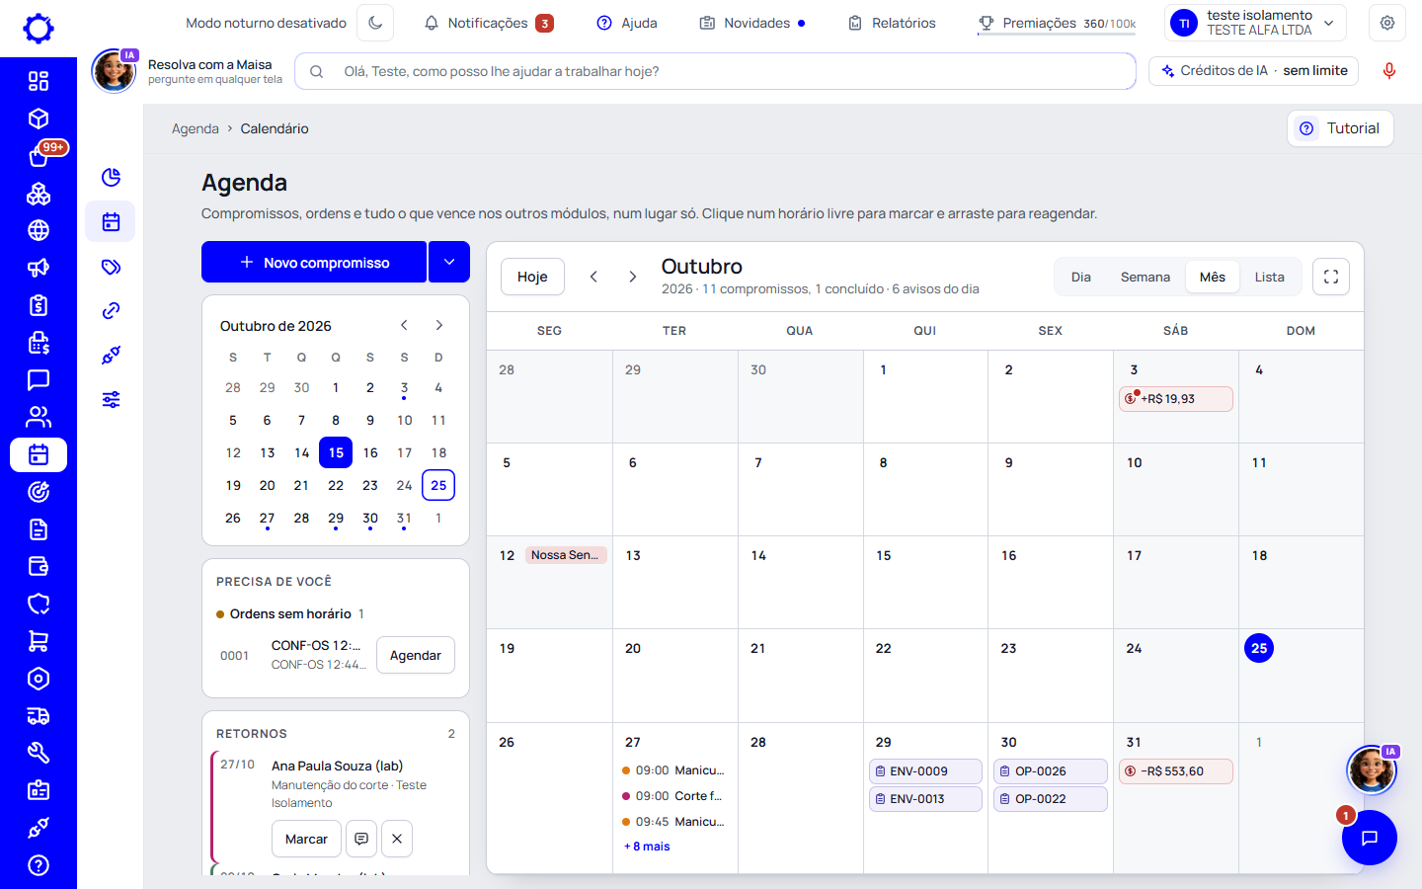Open the floating chat button
1422x889 pixels.
click(1370, 838)
